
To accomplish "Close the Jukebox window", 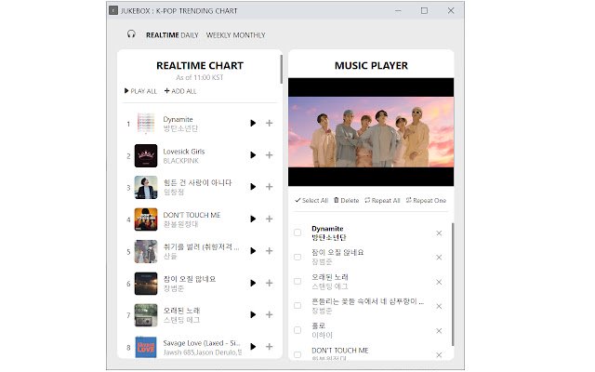I will [x=451, y=10].
